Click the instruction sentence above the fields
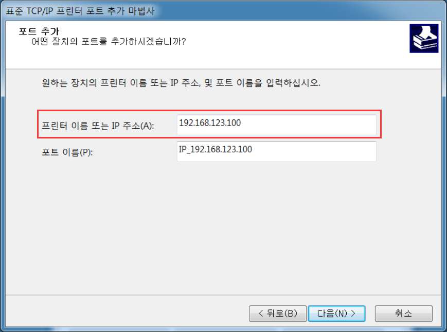 pyautogui.click(x=181, y=83)
